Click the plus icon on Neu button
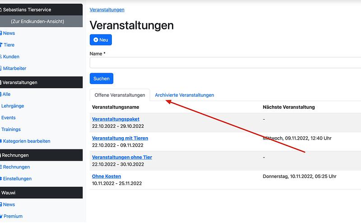361x223 pixels. pyautogui.click(x=96, y=40)
